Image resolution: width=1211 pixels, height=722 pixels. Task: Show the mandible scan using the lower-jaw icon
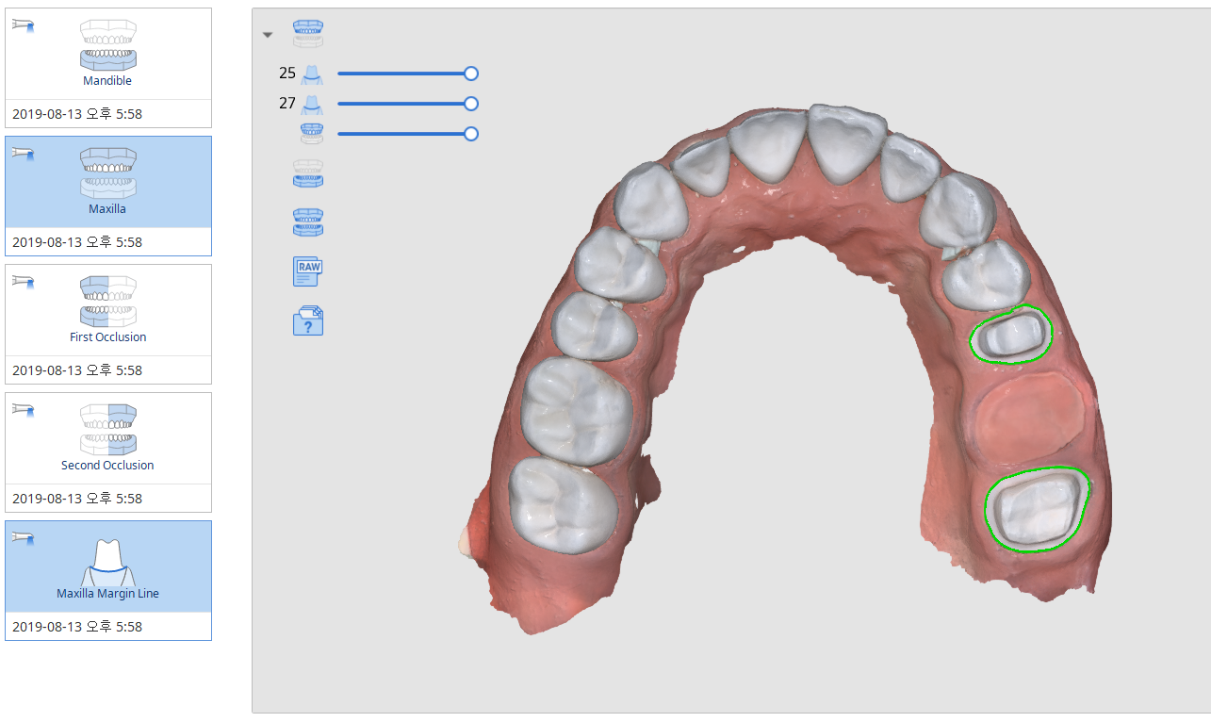click(x=308, y=174)
